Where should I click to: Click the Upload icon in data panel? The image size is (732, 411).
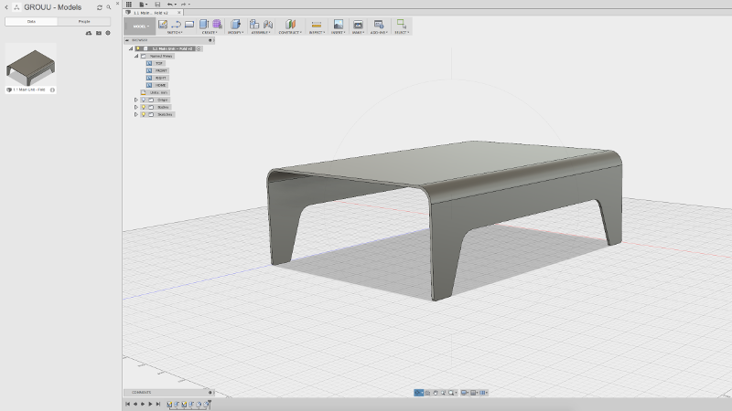pyautogui.click(x=89, y=33)
